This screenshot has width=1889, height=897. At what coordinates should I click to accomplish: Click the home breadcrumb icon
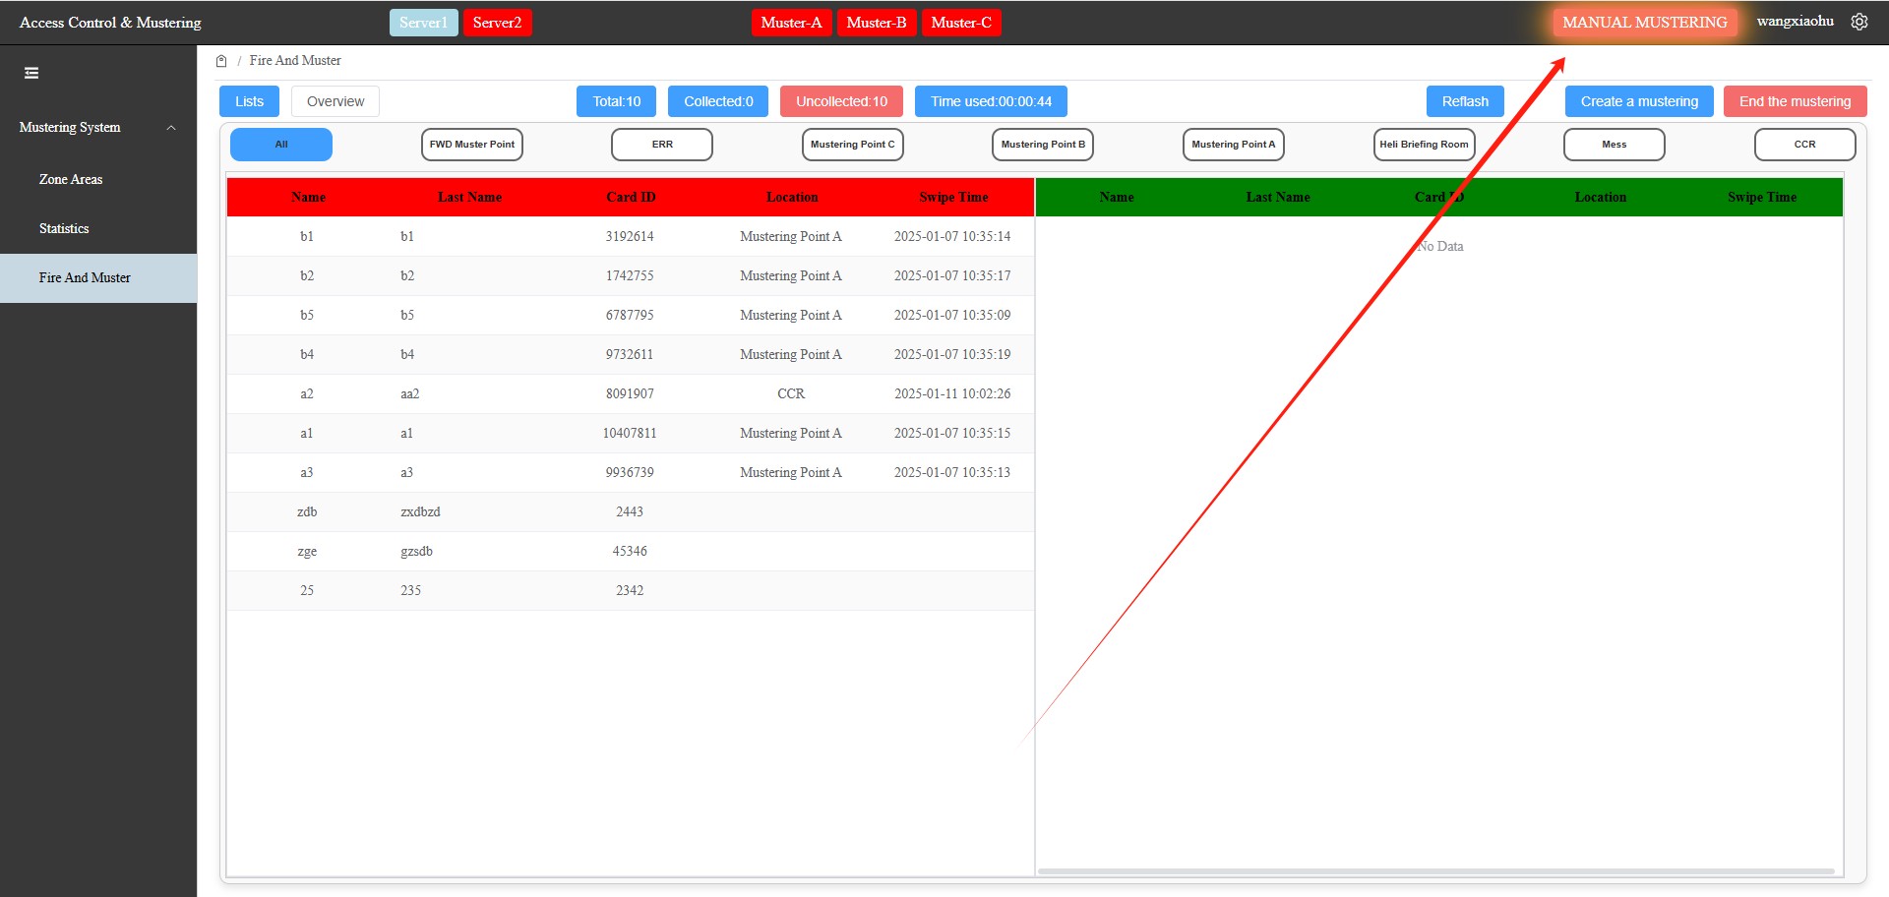[x=221, y=61]
